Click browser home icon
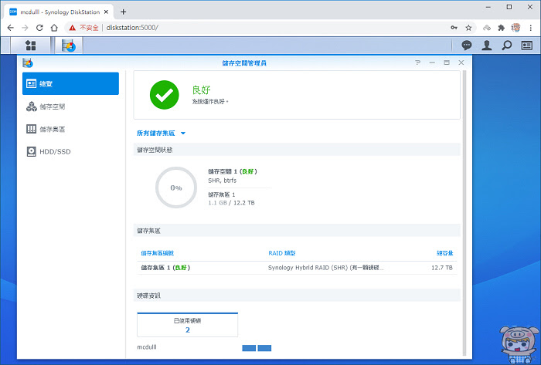The image size is (541, 365). point(54,28)
